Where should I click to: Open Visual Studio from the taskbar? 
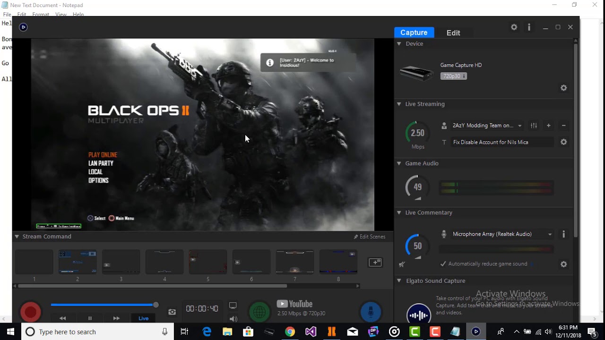pyautogui.click(x=311, y=332)
